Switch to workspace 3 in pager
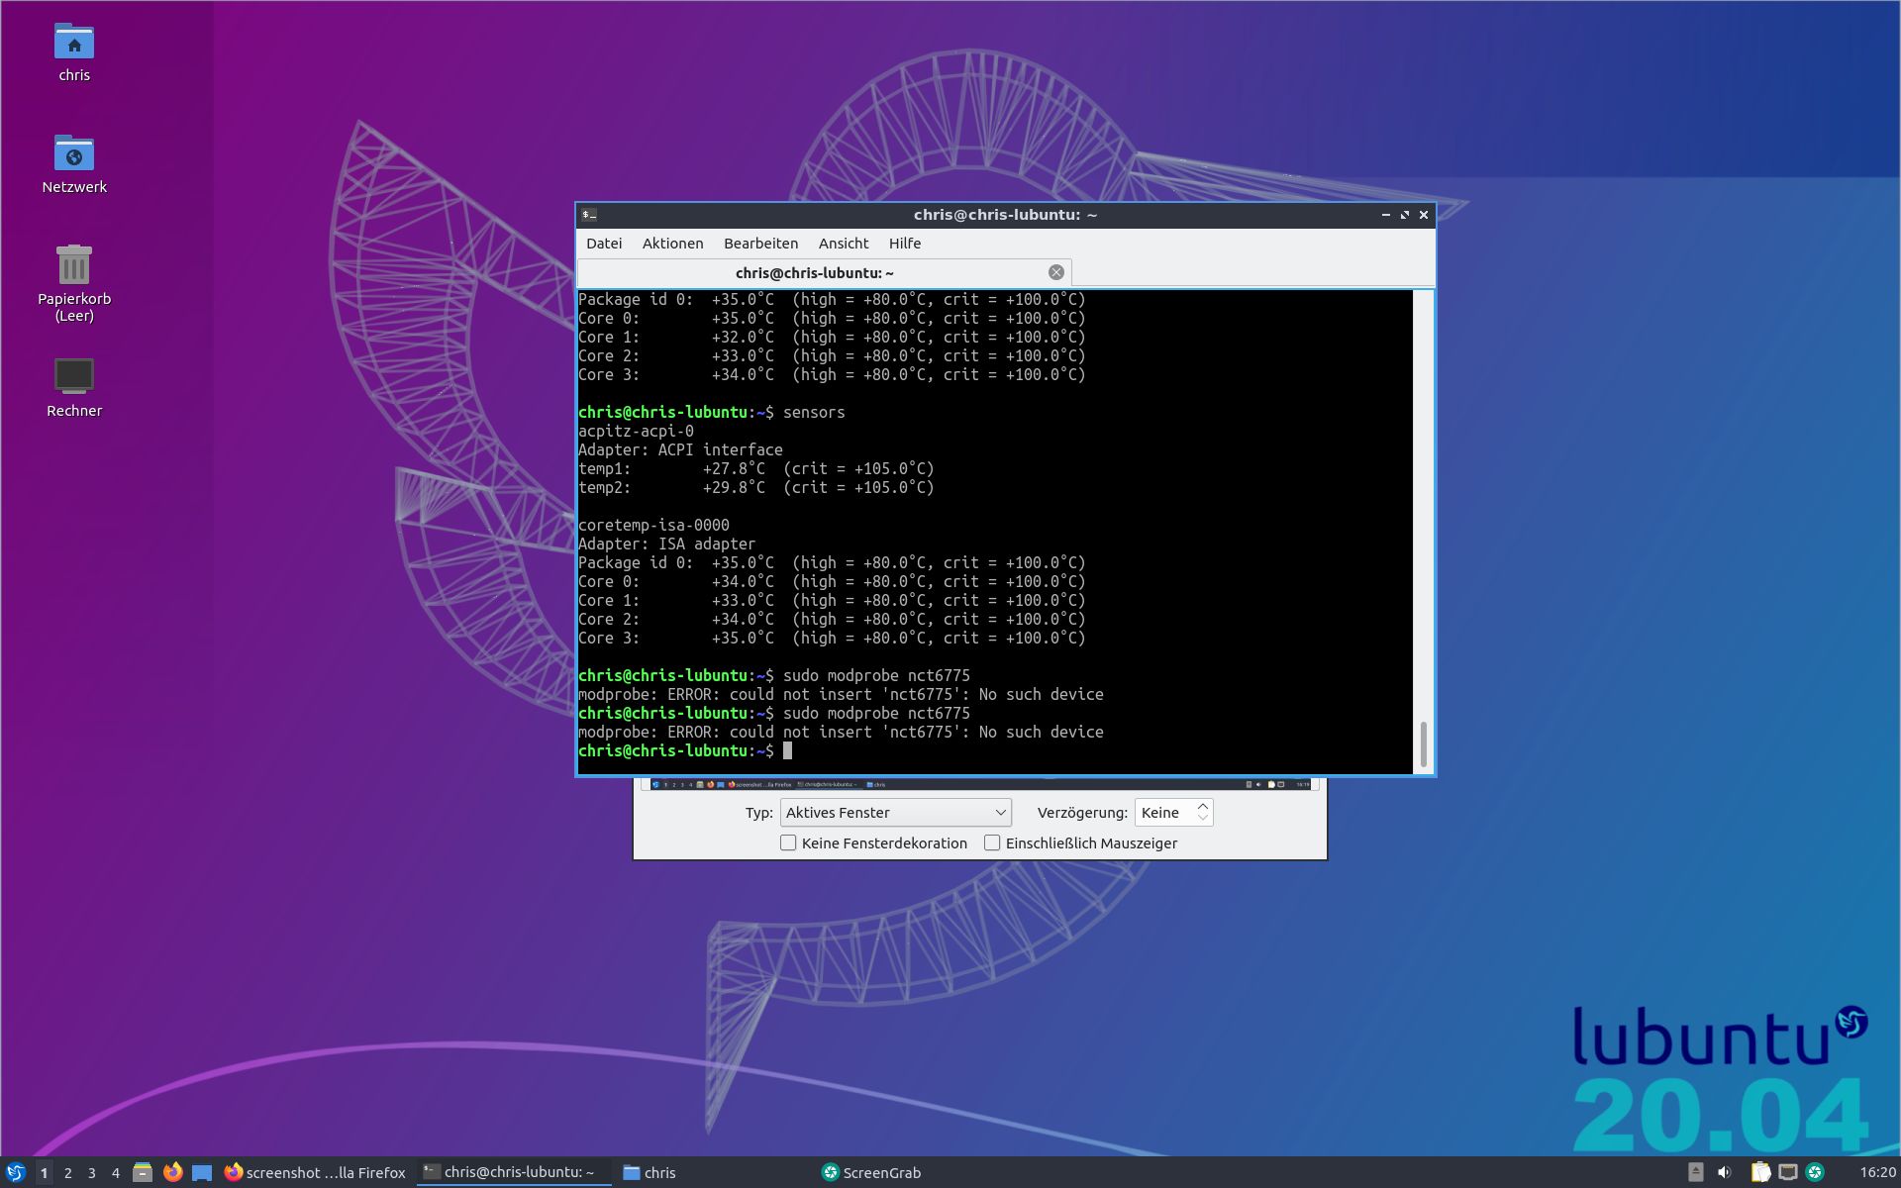Viewport: 1901px width, 1188px height. [x=92, y=1172]
